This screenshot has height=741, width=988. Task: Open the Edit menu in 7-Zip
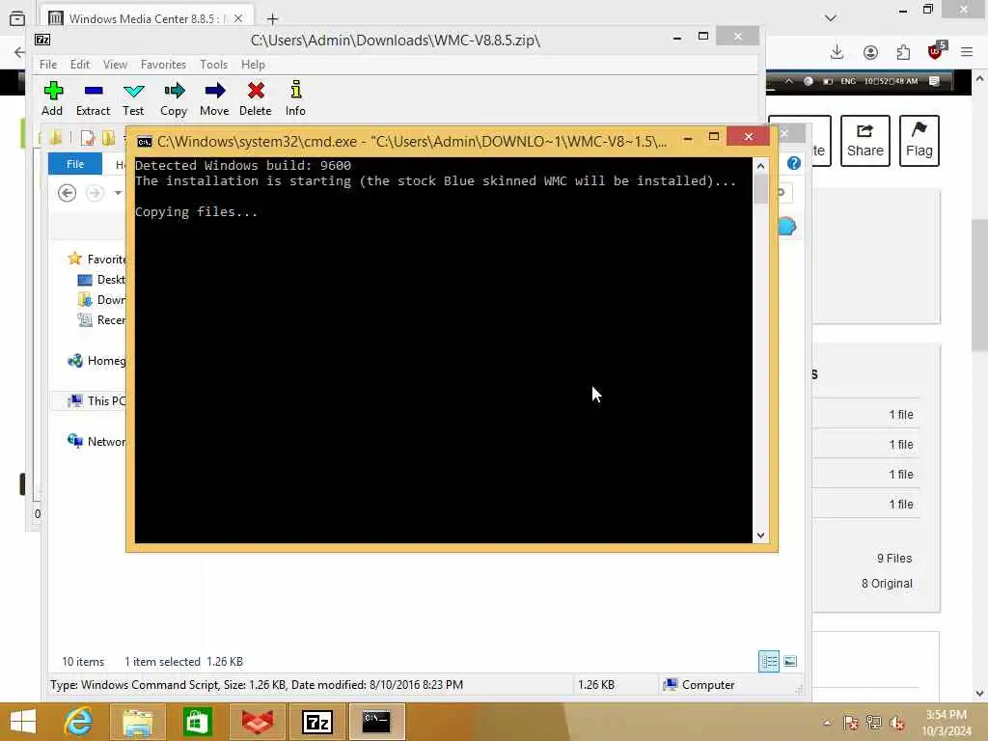tap(80, 65)
